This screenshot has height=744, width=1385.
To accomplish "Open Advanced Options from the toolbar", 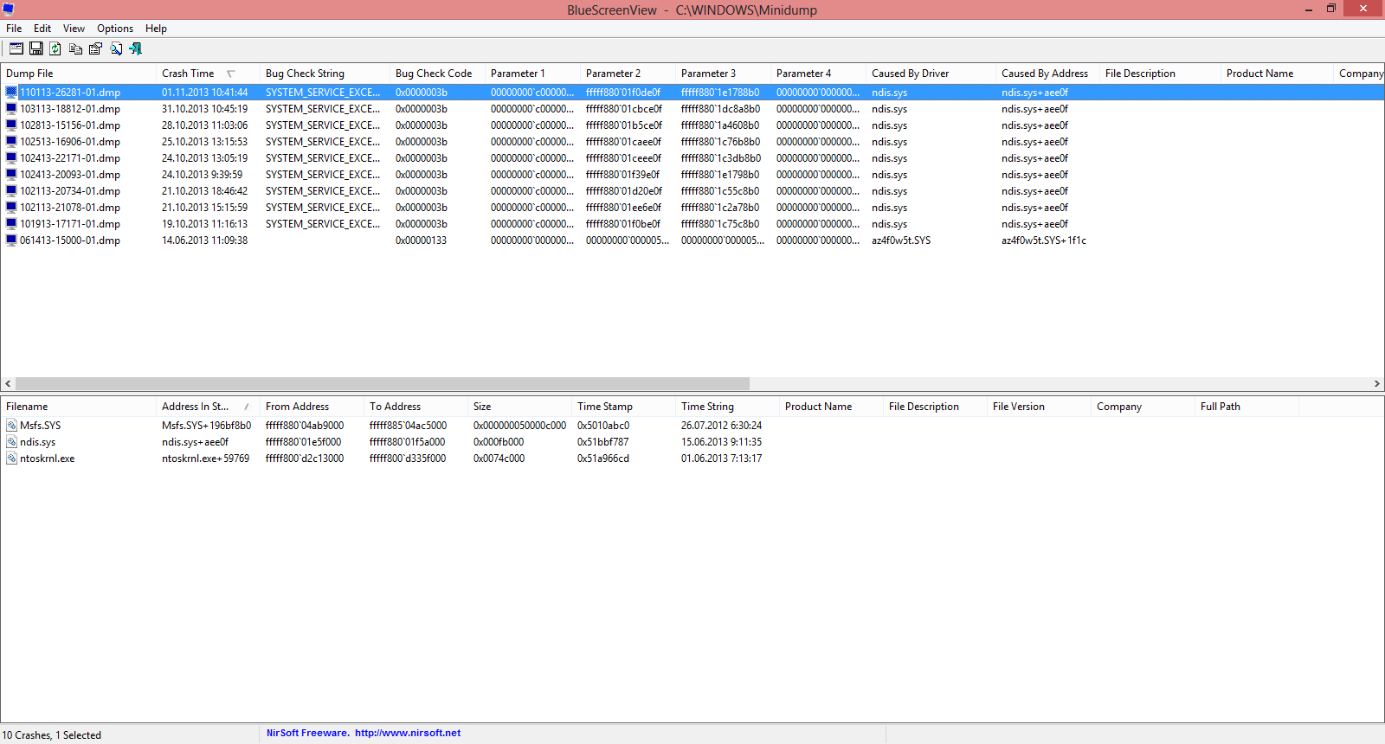I will pos(16,48).
